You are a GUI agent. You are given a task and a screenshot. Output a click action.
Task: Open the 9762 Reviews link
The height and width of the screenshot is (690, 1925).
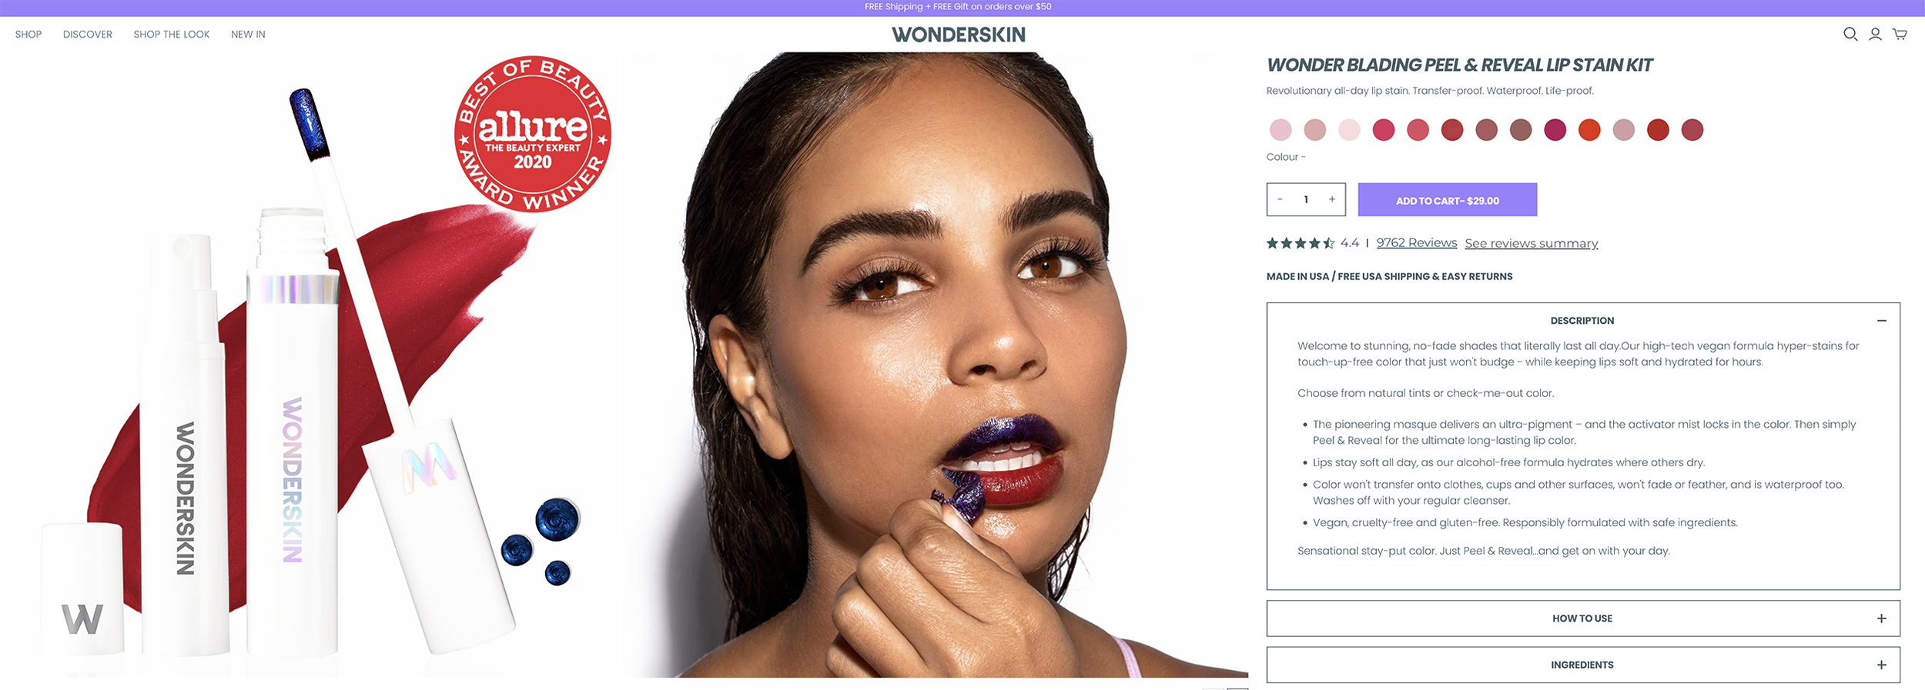tap(1417, 243)
